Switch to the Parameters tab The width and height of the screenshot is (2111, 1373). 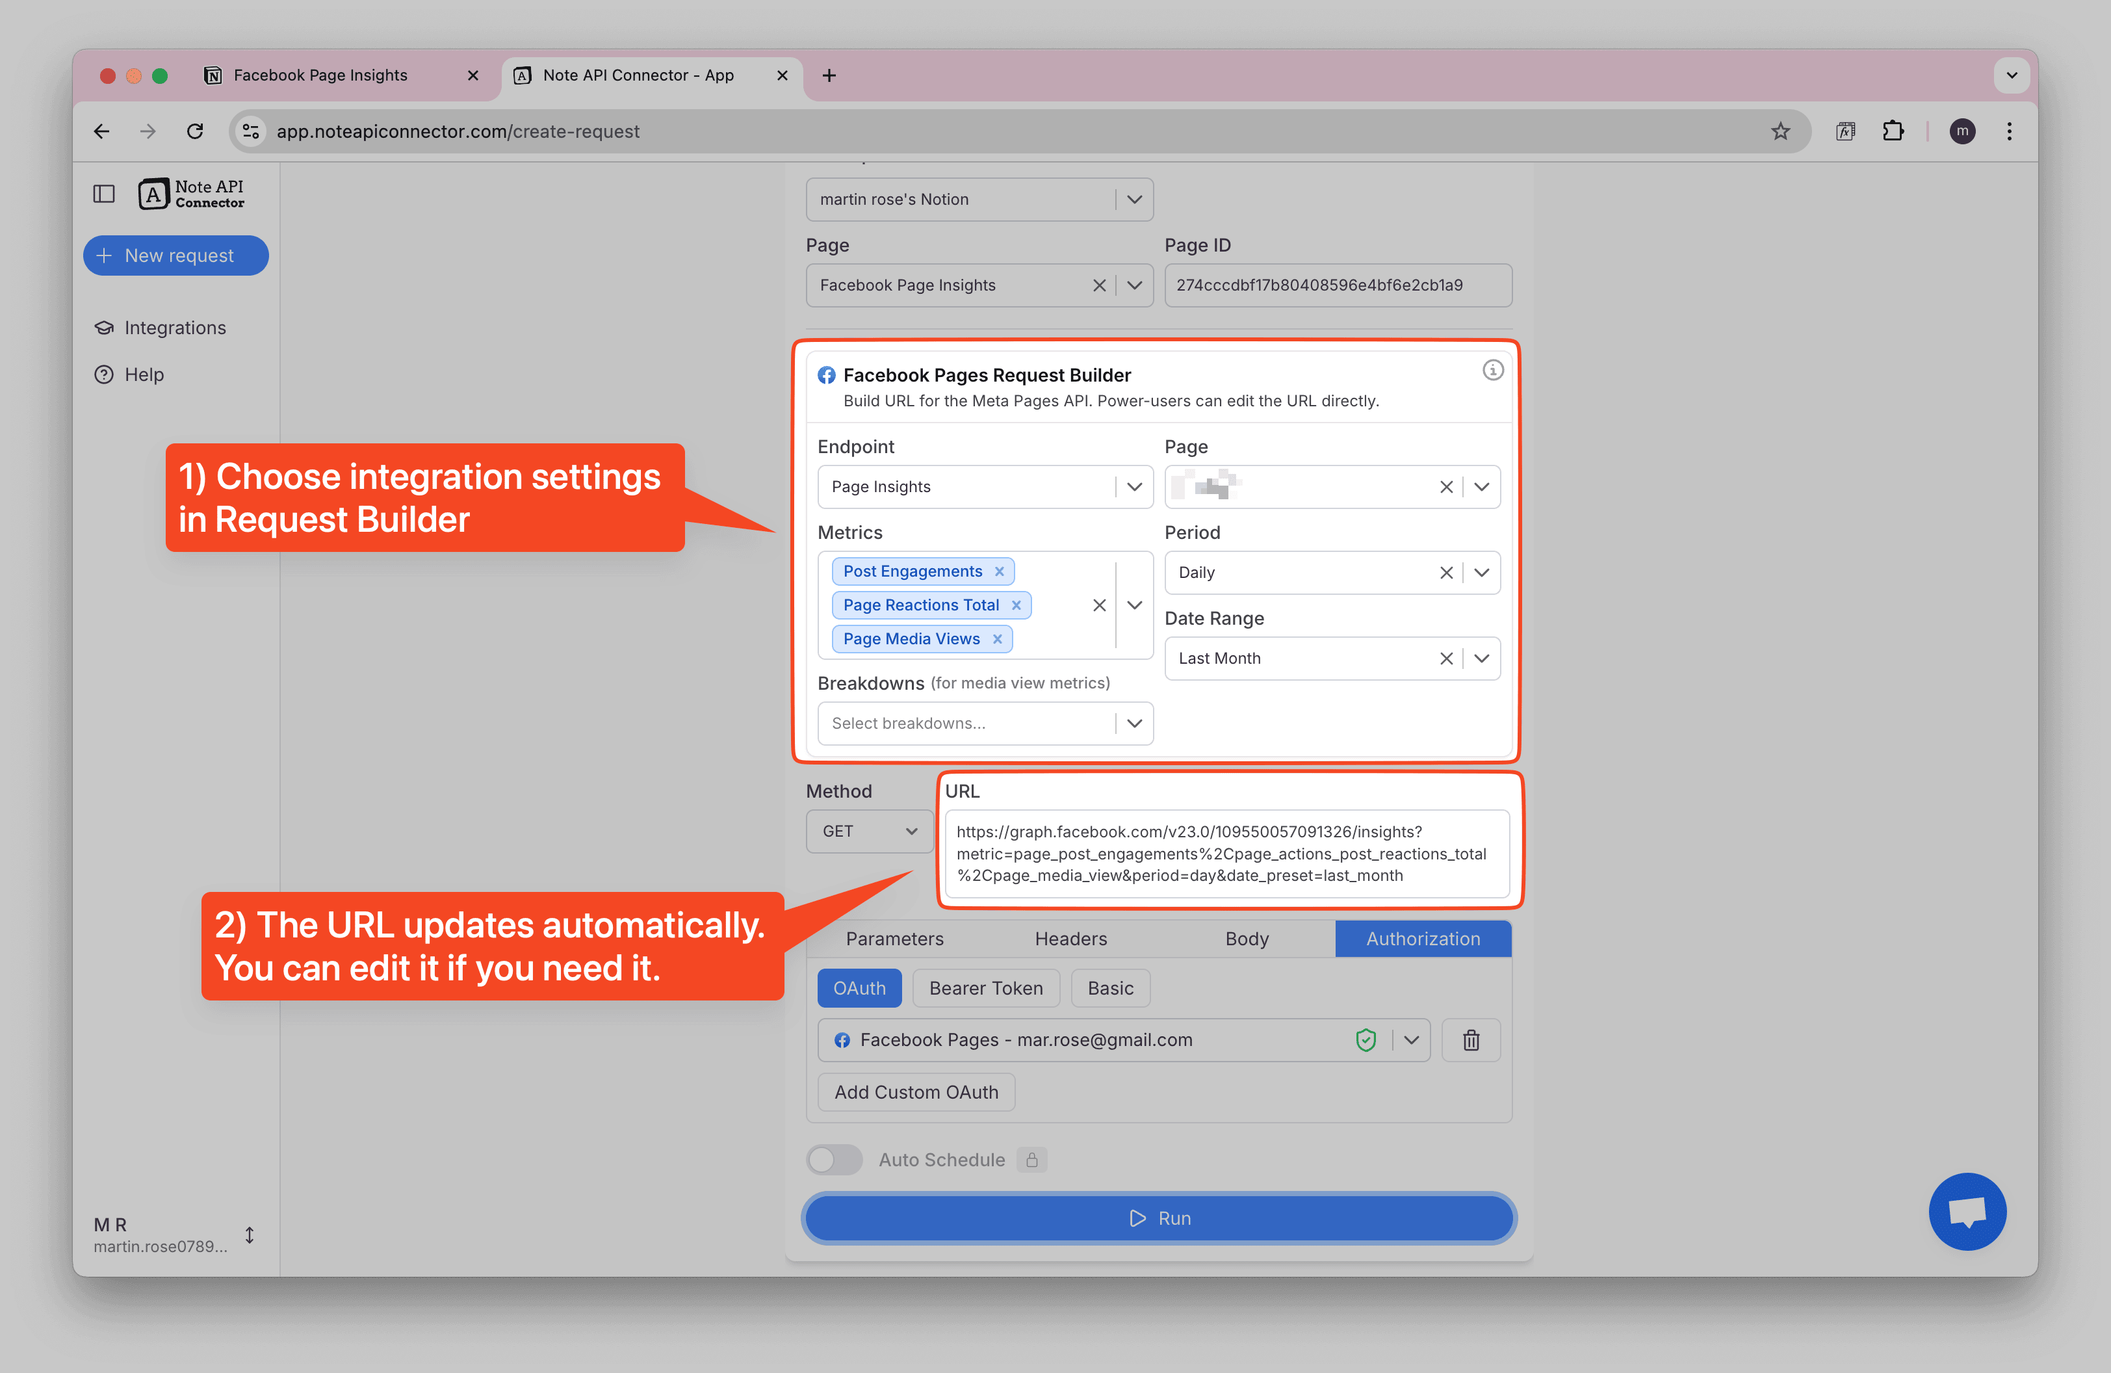(894, 938)
